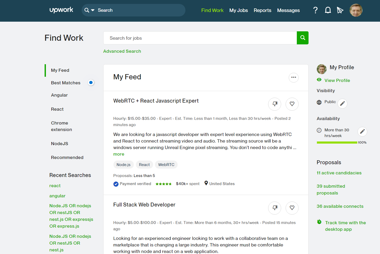Click 'Proposals: Less than 5' text

pos(134,176)
